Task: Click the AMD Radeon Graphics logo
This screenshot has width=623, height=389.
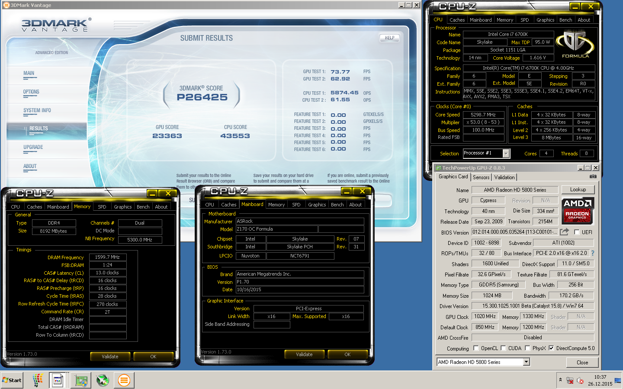Action: pos(578,210)
